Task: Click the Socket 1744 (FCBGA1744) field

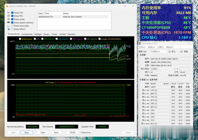Action: (x=170, y=62)
